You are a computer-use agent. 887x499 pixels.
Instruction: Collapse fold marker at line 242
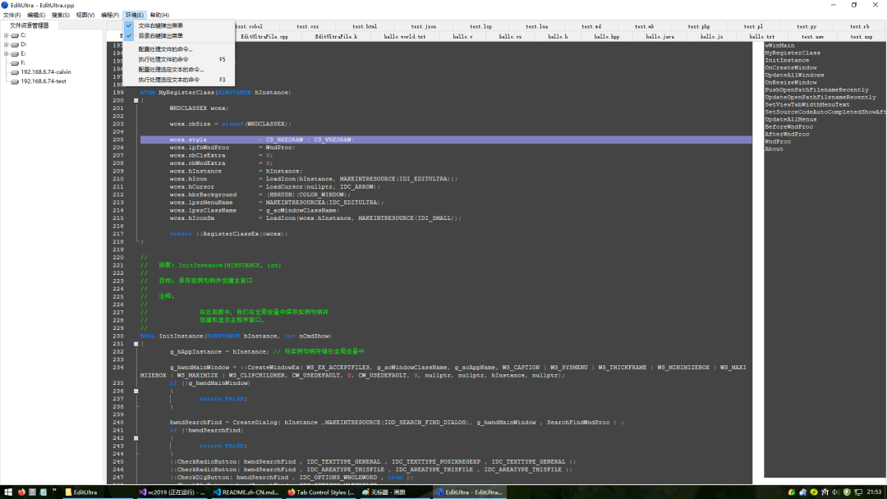point(136,438)
